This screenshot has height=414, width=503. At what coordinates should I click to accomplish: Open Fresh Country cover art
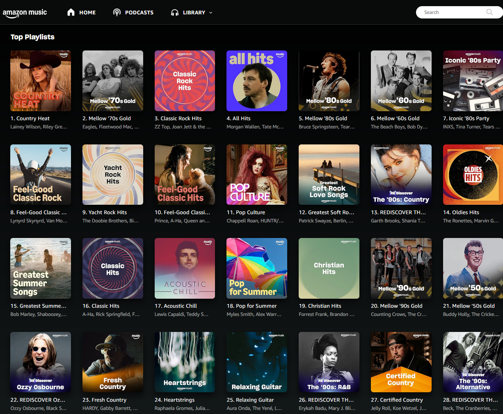[x=113, y=362]
